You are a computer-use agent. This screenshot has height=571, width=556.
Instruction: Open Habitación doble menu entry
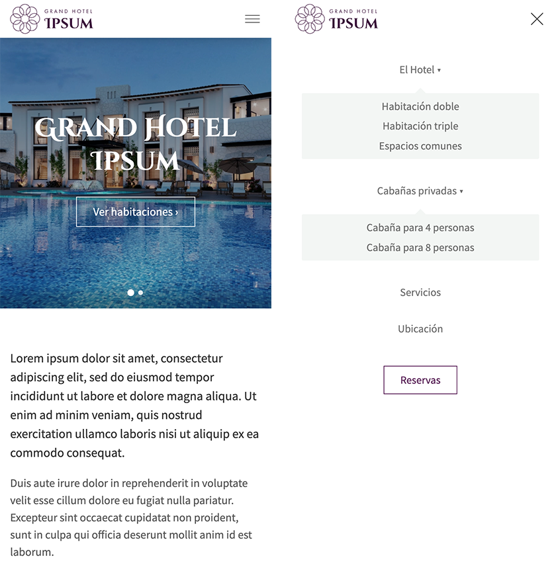pyautogui.click(x=420, y=106)
